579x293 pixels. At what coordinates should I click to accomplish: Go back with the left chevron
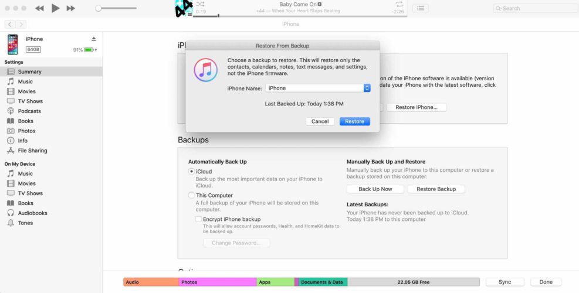10,25
